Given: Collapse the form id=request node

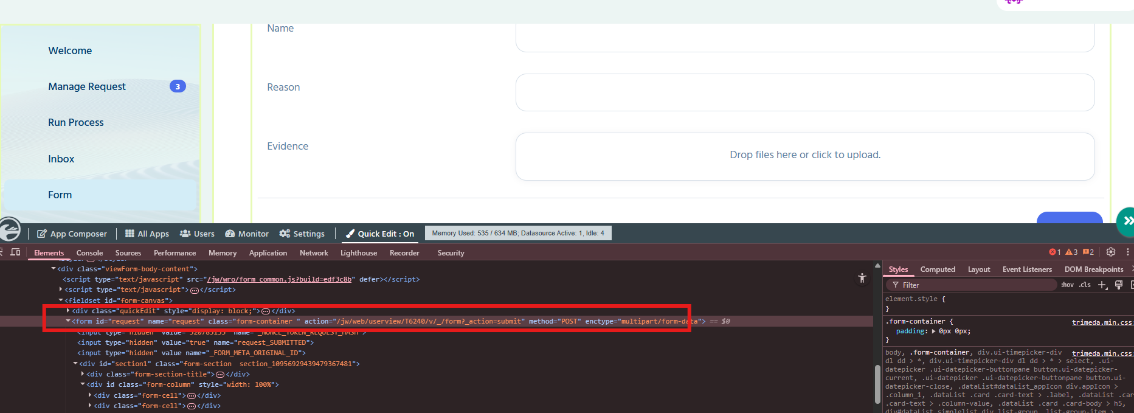Looking at the screenshot, I should point(68,321).
